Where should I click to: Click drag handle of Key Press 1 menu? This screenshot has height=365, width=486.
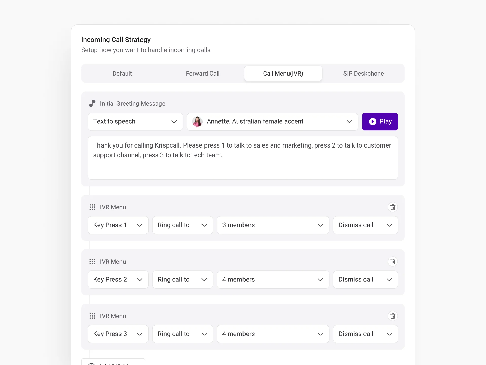[92, 207]
